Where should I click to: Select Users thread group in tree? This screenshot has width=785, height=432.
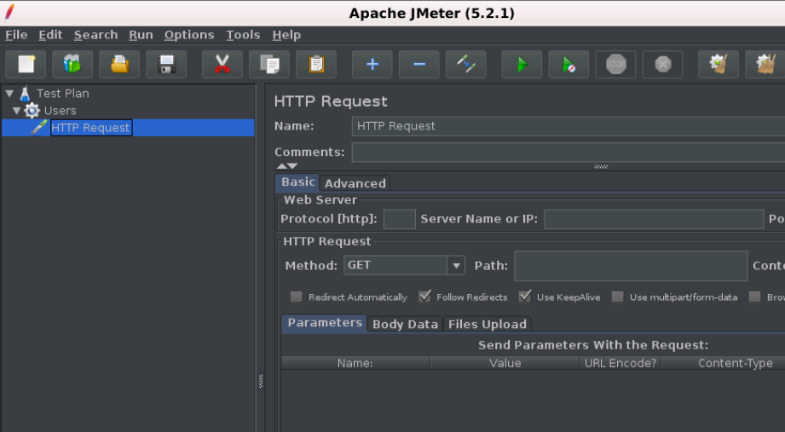click(x=60, y=111)
